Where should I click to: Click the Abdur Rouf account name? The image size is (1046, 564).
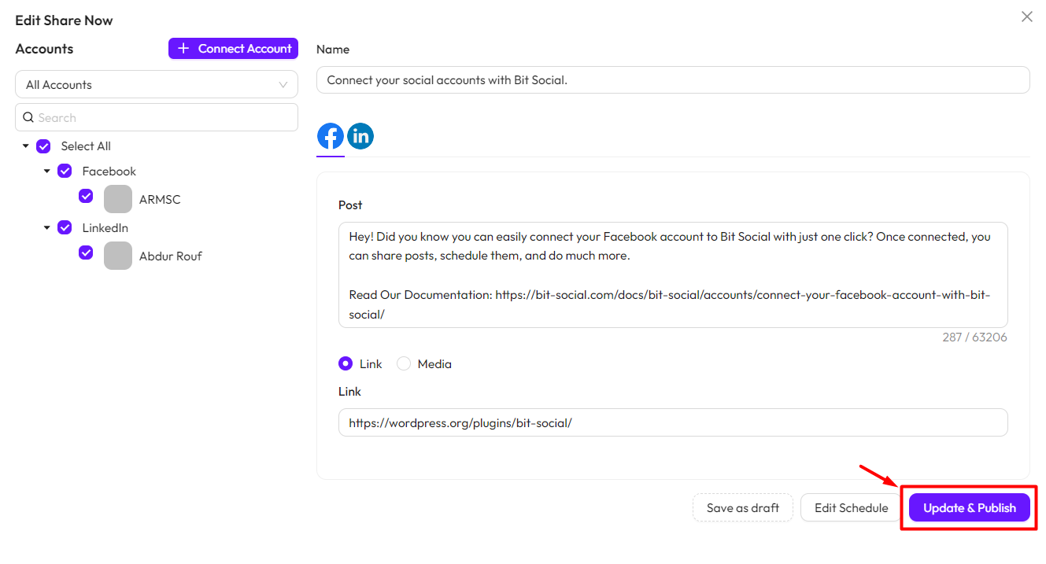point(171,256)
